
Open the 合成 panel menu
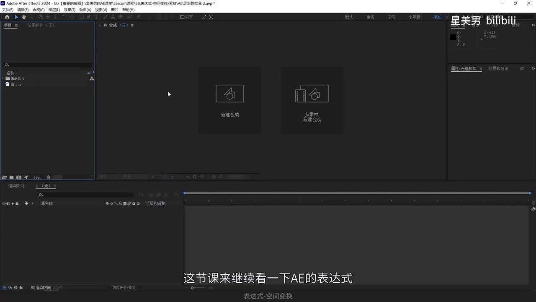[x=132, y=25]
